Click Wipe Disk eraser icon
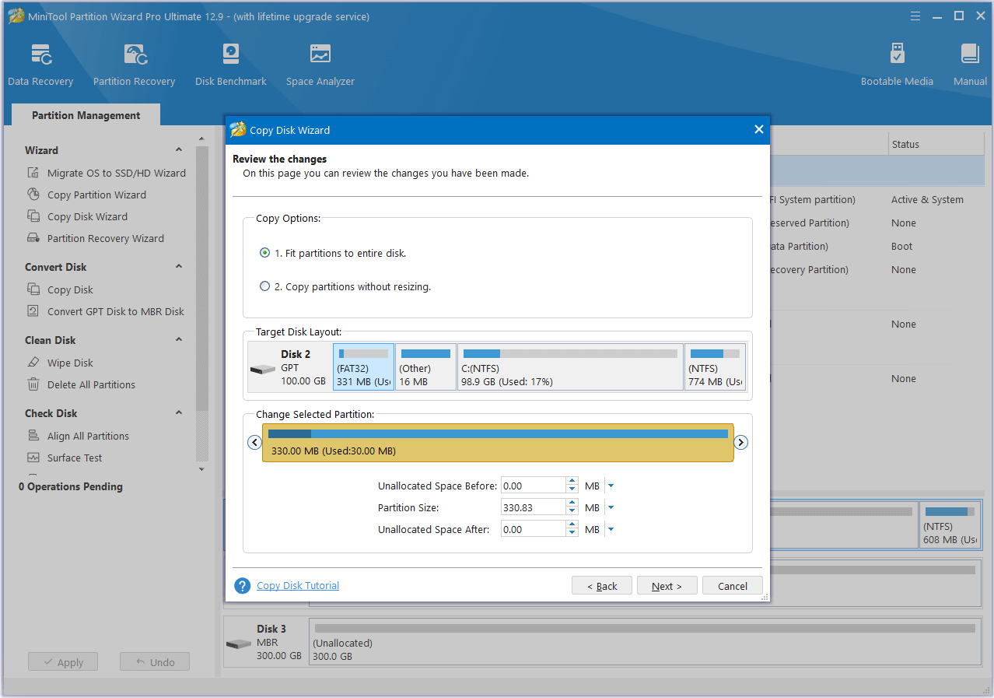 [x=33, y=363]
